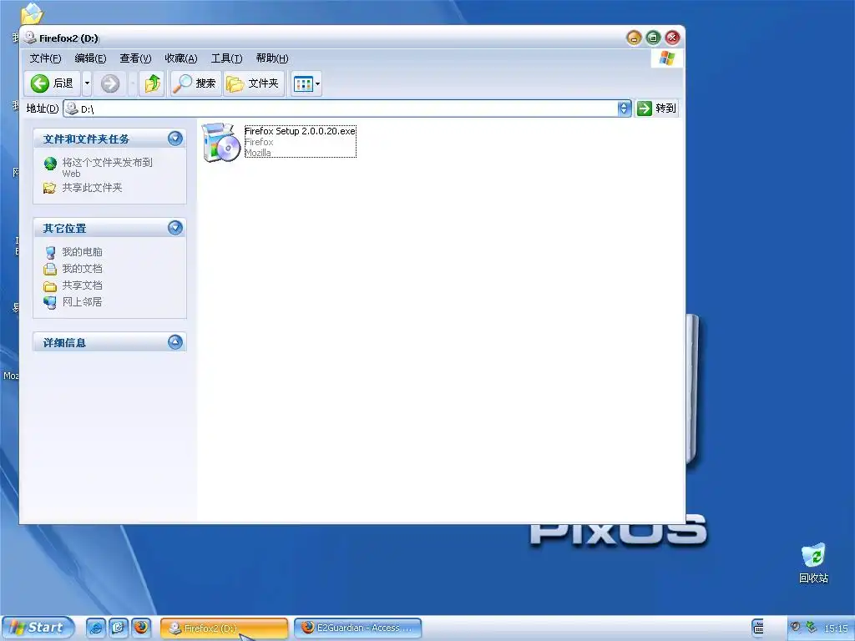Select the Recycle Bin (回收站) desktop icon
Viewport: 855px width, 641px height.
point(813,563)
